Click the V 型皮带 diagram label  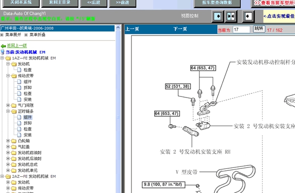tap(187, 172)
